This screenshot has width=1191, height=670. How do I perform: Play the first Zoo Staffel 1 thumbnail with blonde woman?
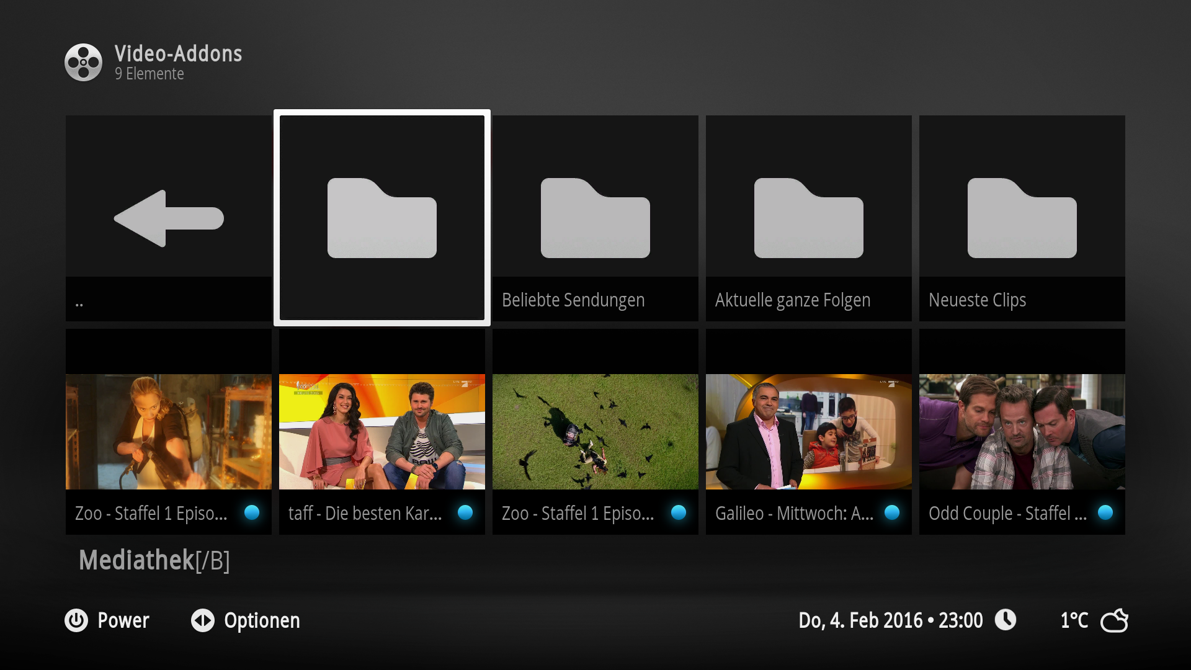[169, 432]
